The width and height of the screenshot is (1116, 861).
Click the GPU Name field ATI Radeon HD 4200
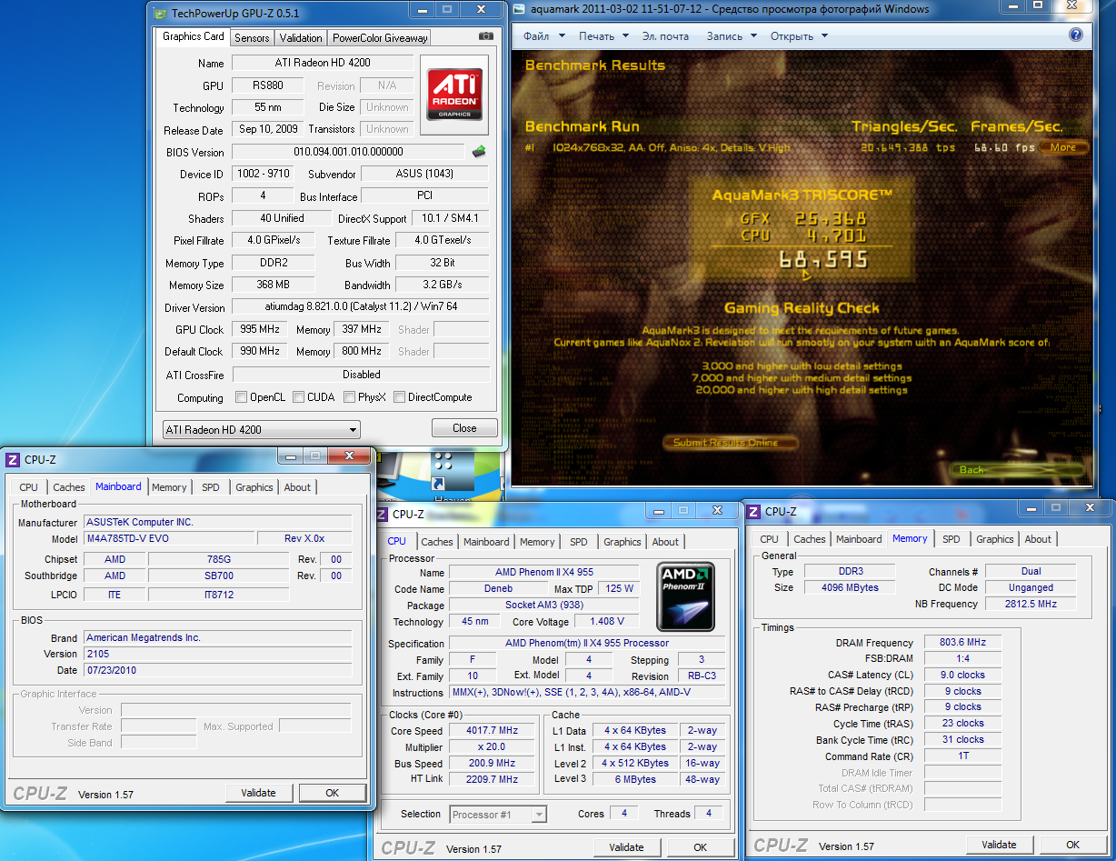click(x=323, y=63)
